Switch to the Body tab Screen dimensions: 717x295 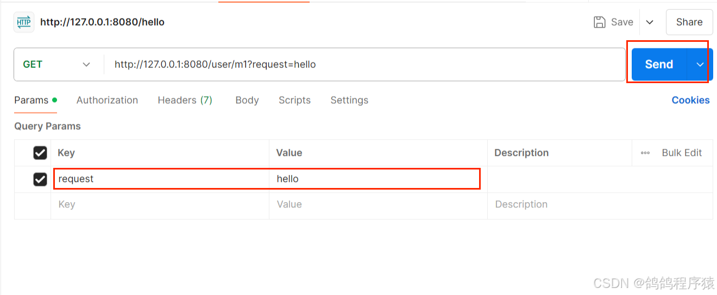pos(247,100)
